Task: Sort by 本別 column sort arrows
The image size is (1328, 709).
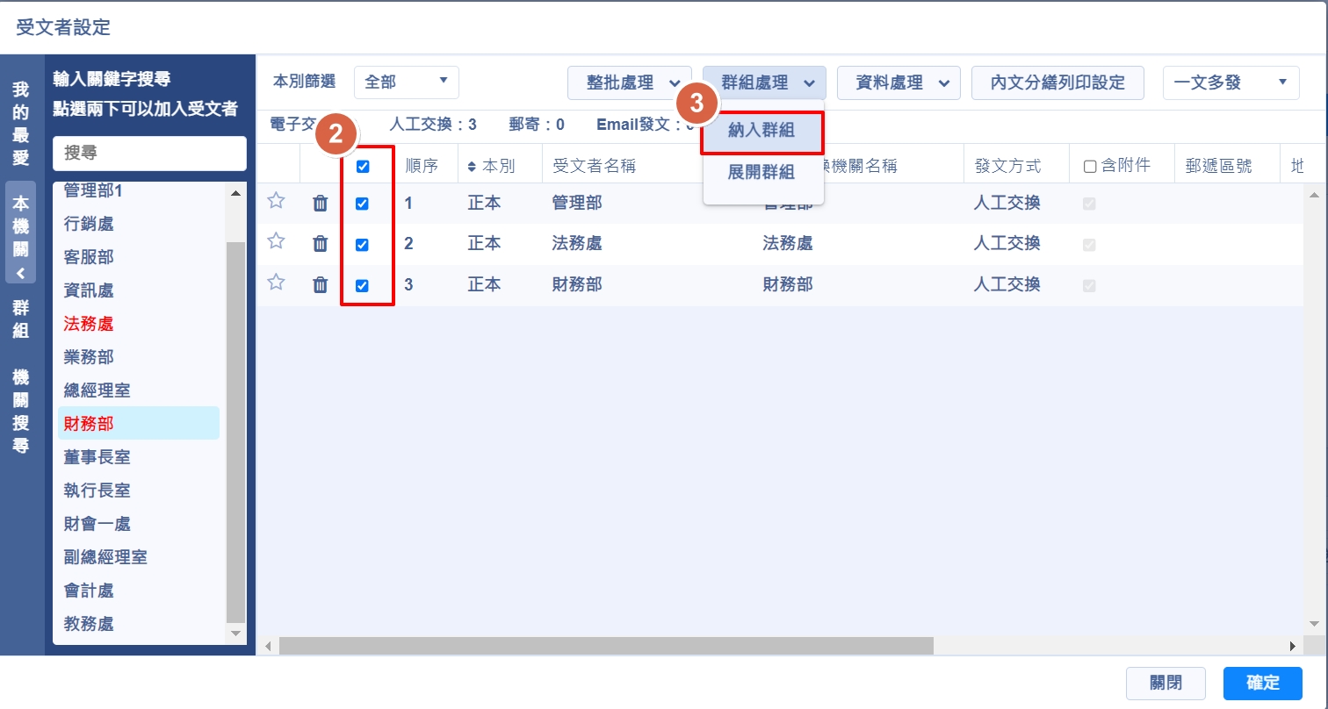Action: pos(472,166)
